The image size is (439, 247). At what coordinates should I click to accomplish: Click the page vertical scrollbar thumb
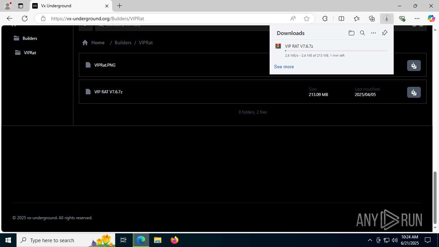point(435,197)
